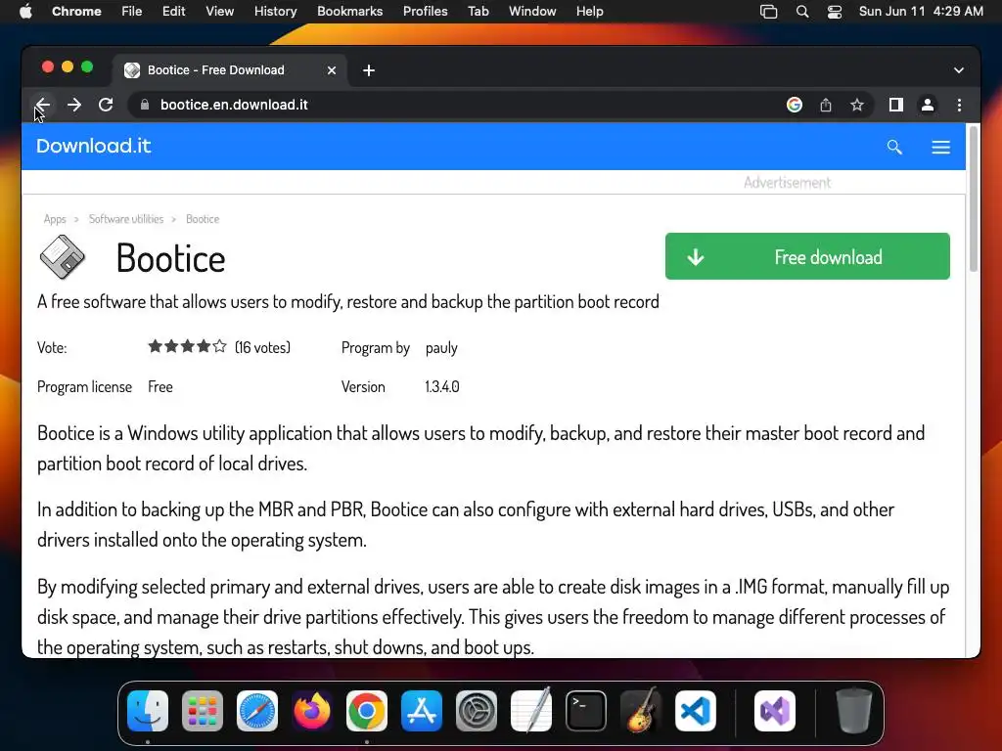
Task: Open the Profiles menu
Action: click(x=425, y=12)
